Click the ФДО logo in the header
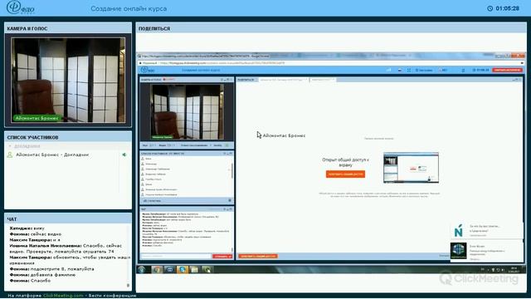Viewport: 531px width, 299px height. (x=20, y=7)
